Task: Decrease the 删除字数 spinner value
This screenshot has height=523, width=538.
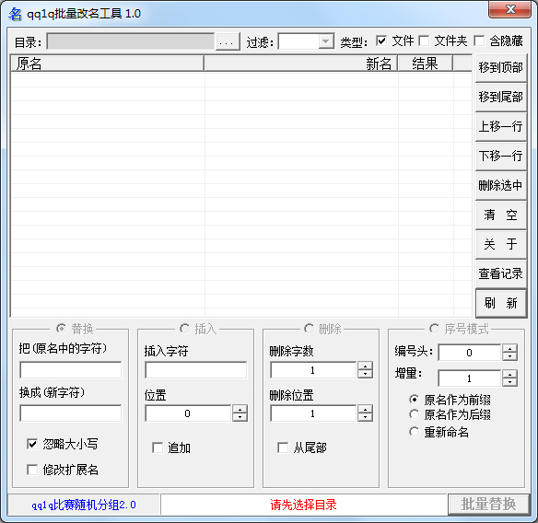Action: tap(365, 374)
